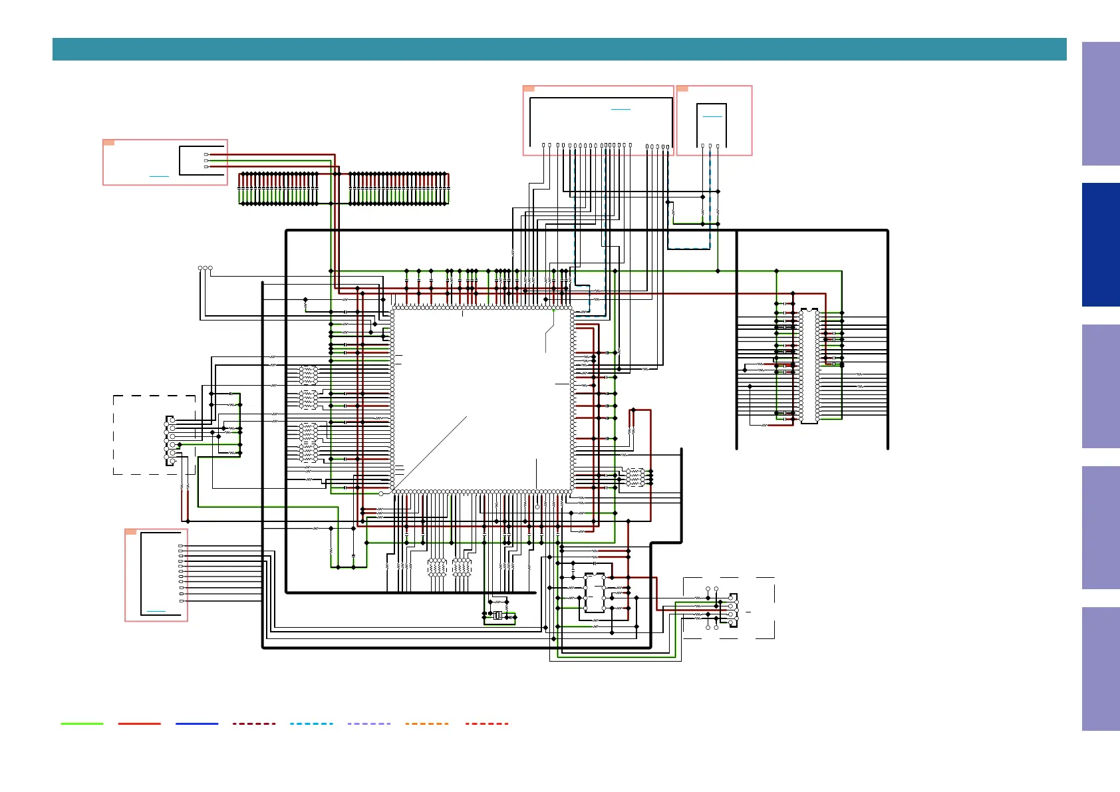Click the lavender dashed legend line
Image resolution: width=1120 pixels, height=792 pixels.
click(369, 724)
